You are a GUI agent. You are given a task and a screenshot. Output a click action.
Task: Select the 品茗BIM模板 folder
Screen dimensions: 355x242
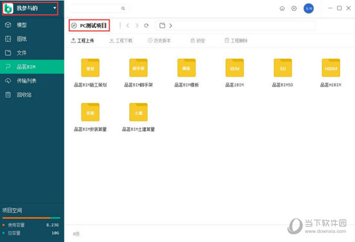[x=187, y=73]
